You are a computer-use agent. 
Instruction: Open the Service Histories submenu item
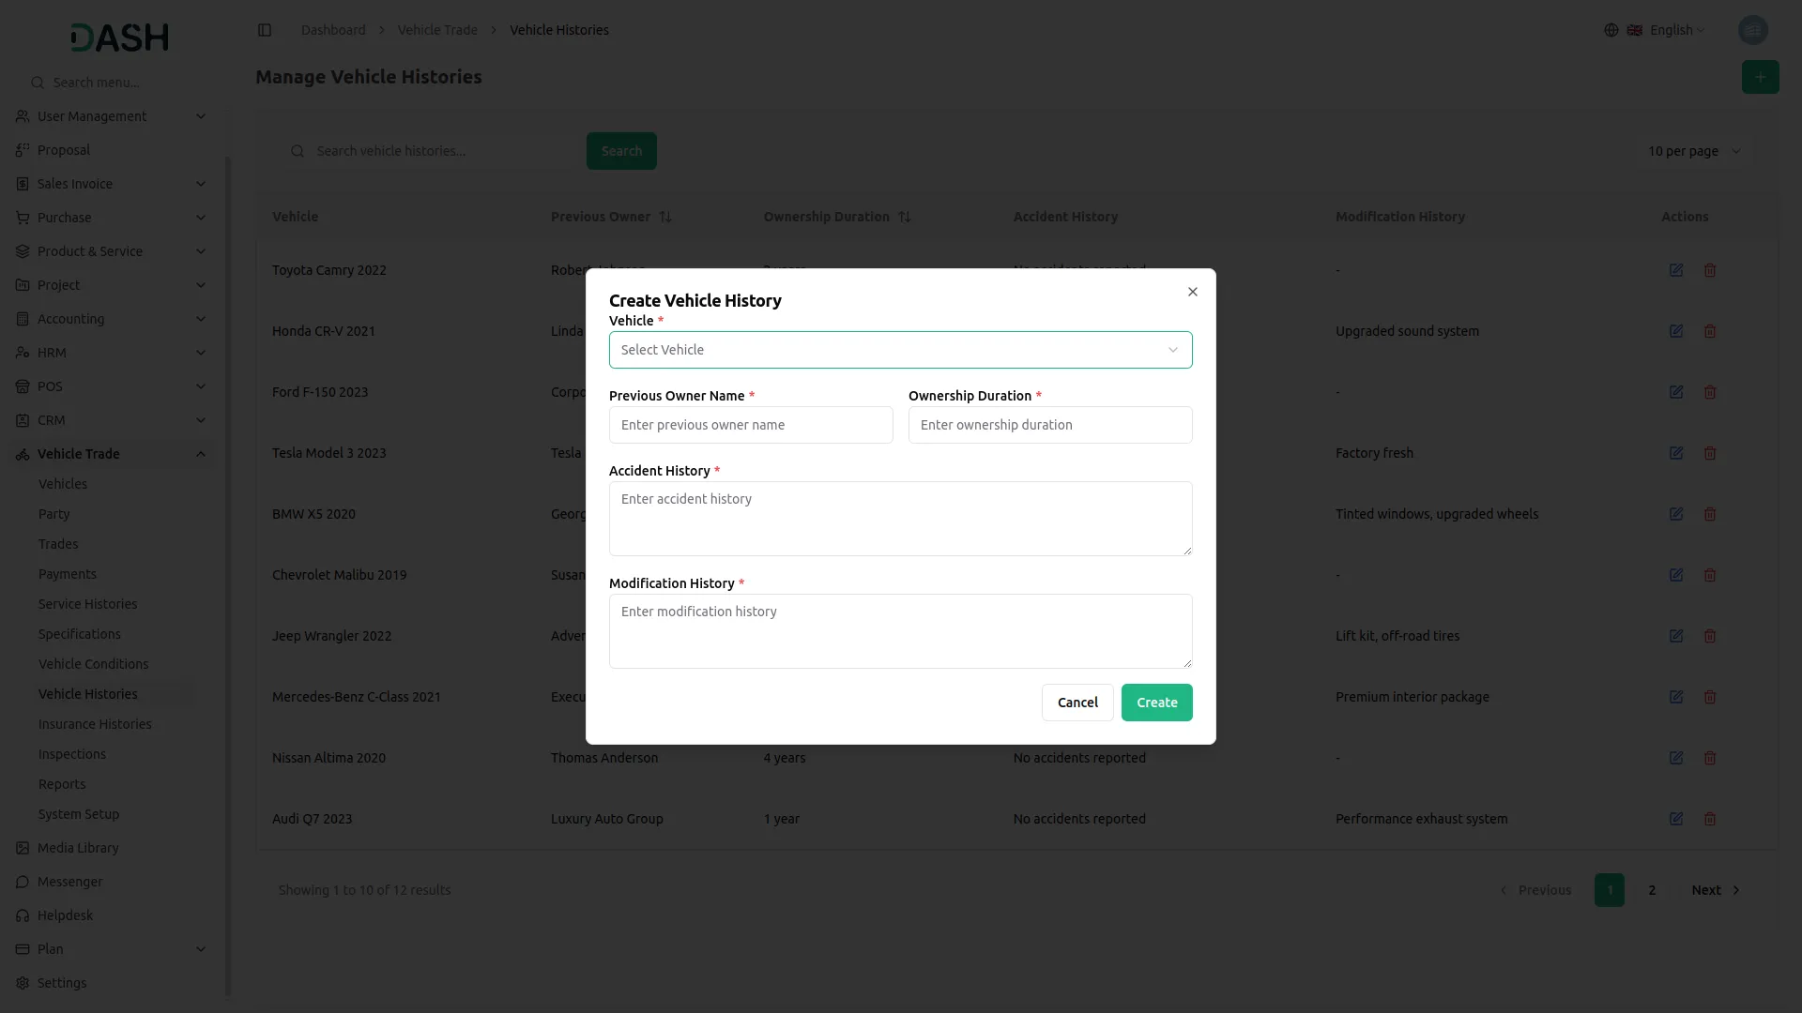tap(87, 604)
